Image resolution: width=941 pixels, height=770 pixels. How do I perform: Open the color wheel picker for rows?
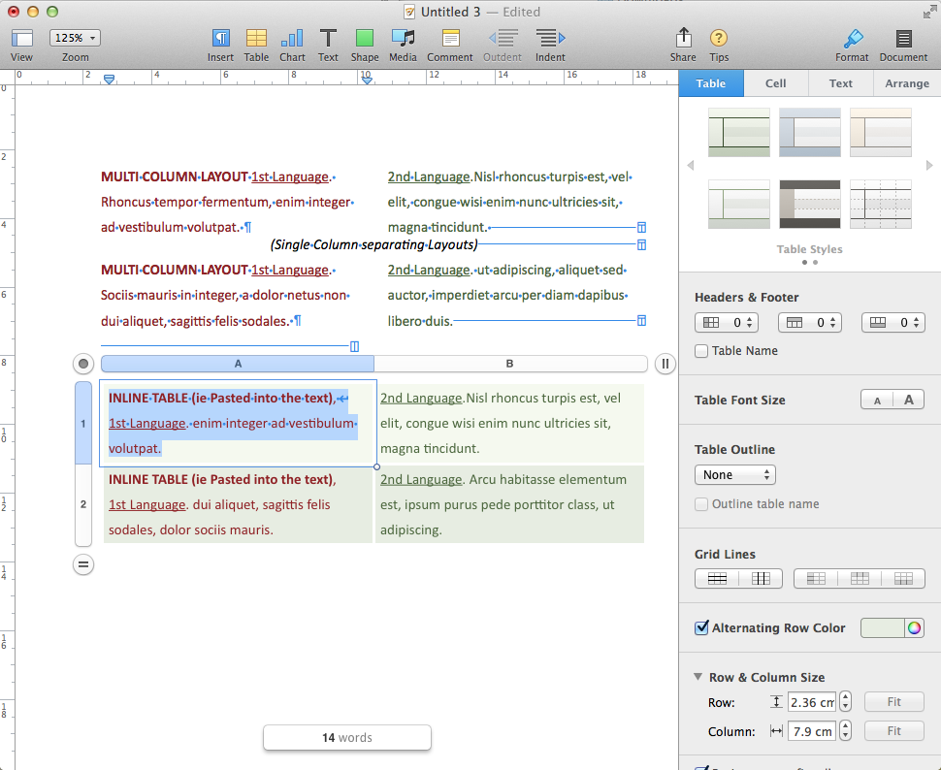914,628
